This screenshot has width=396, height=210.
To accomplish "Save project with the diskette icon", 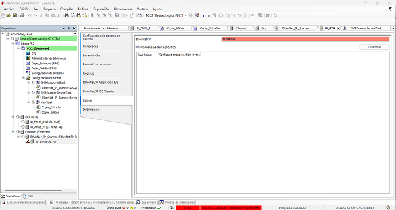I will click(x=15, y=15).
